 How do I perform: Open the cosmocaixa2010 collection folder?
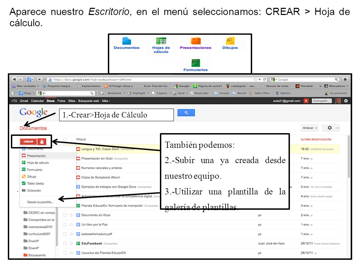[40, 227]
